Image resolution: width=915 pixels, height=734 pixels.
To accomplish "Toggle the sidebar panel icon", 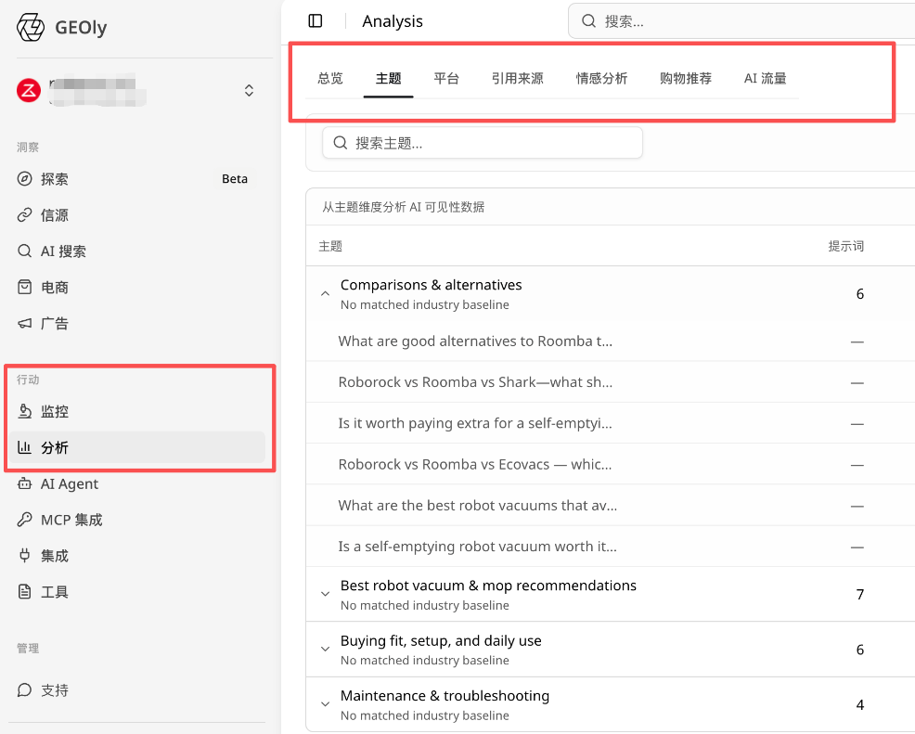I will pos(316,21).
